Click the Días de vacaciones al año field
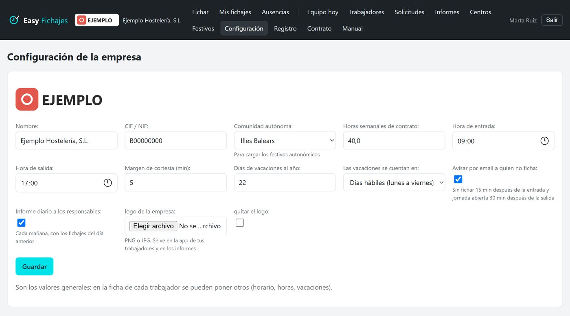The height and width of the screenshot is (316, 570). (285, 183)
